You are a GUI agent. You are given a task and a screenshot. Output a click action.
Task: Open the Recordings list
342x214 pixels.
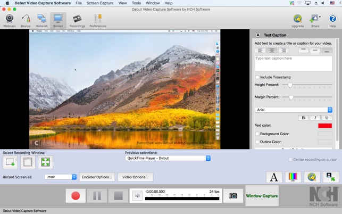click(x=77, y=20)
